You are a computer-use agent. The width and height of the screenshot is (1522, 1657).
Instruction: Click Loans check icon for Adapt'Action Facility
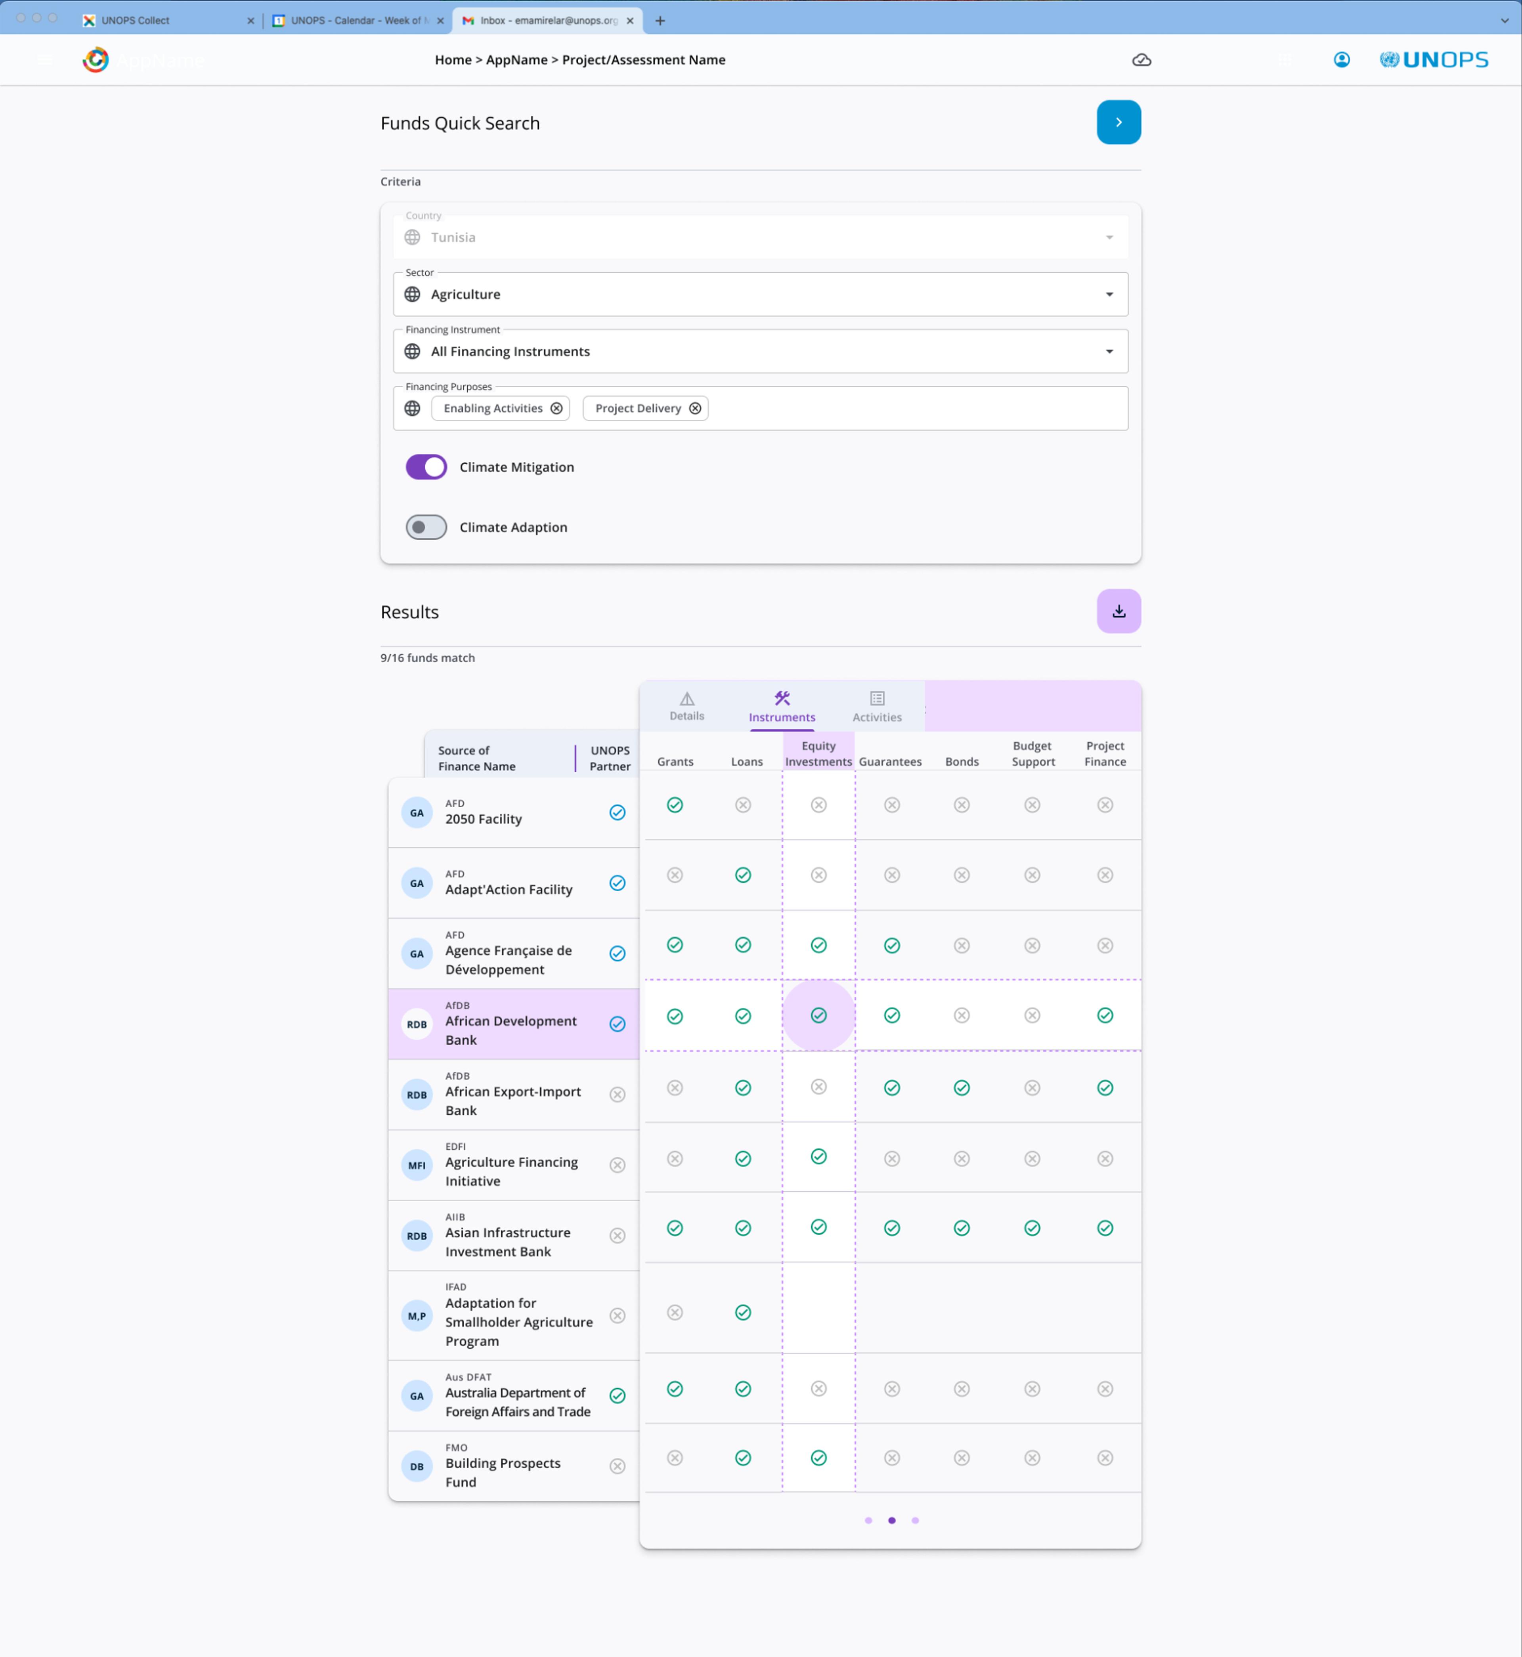[743, 875]
